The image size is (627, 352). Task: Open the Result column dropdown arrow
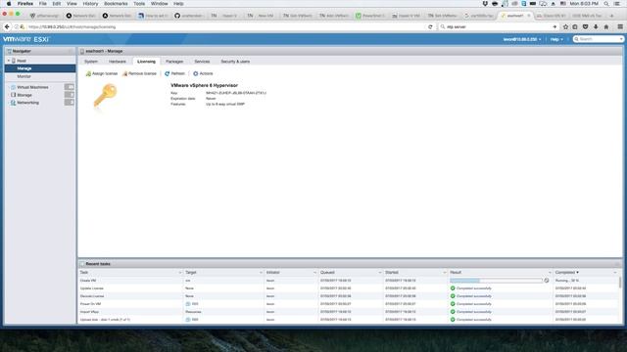tap(550, 272)
